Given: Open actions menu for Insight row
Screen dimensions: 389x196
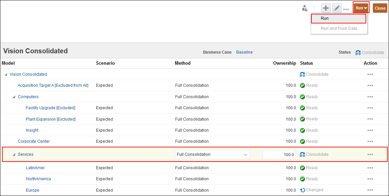Looking at the screenshot, I should pos(370,130).
